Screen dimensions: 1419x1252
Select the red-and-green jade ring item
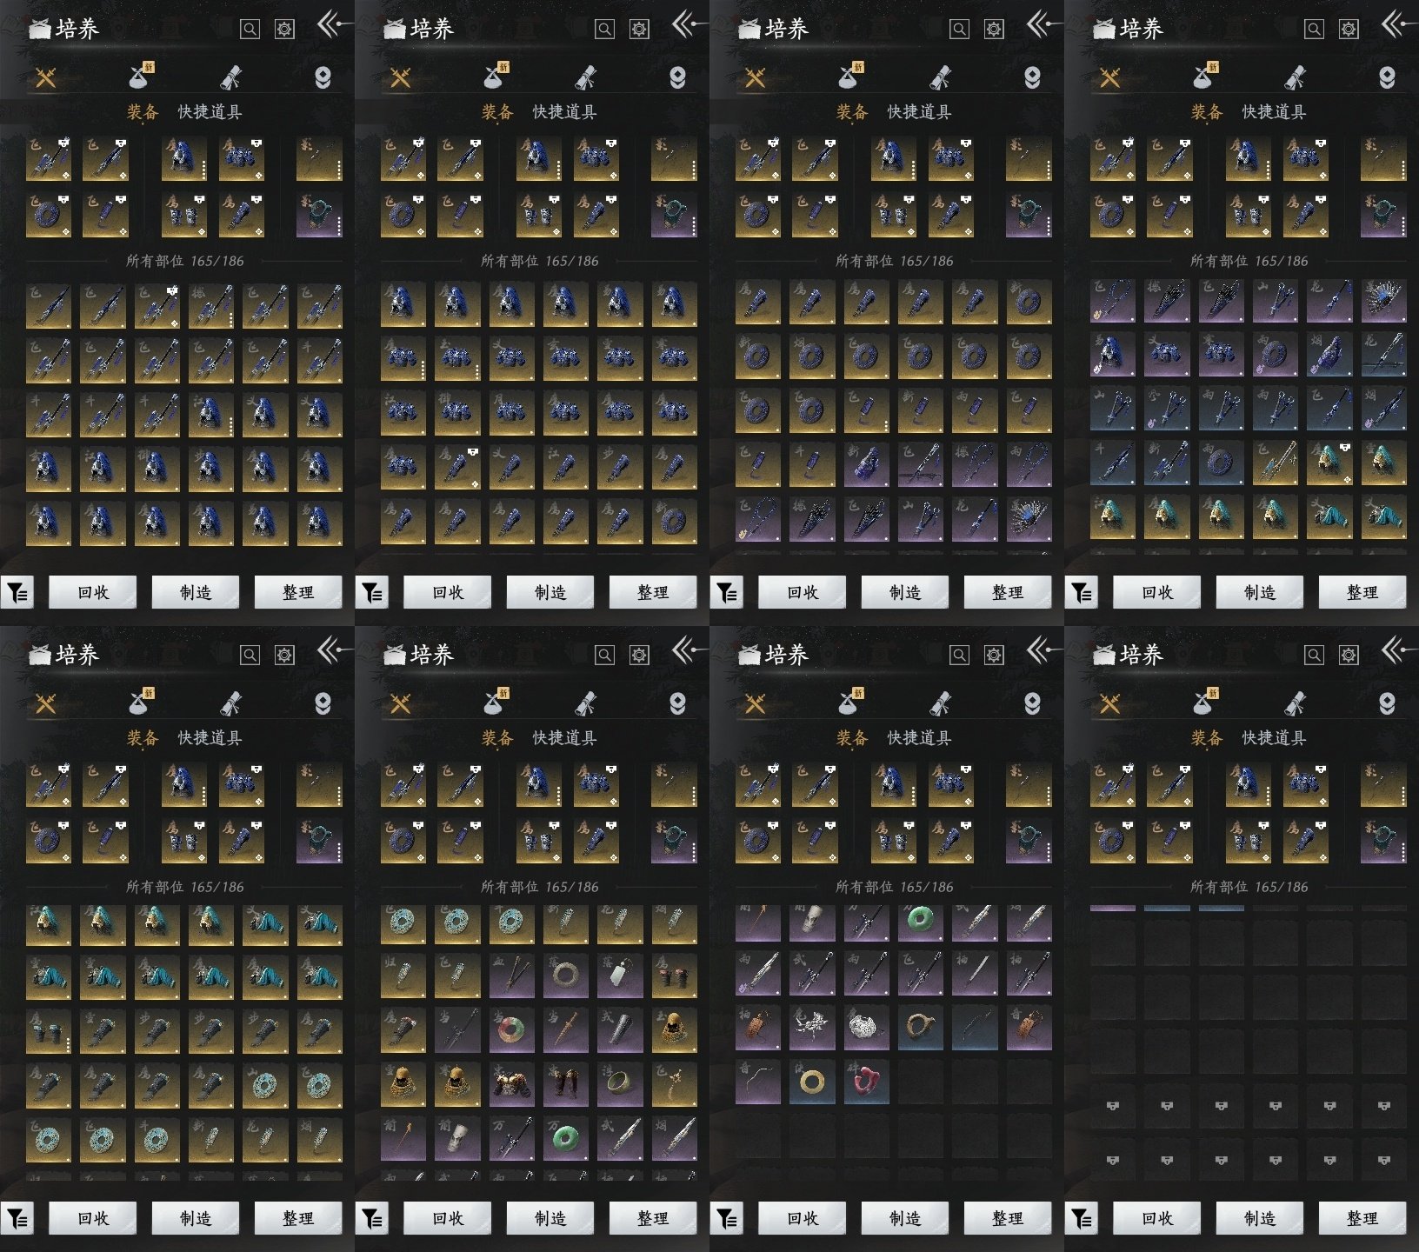[x=511, y=1029]
